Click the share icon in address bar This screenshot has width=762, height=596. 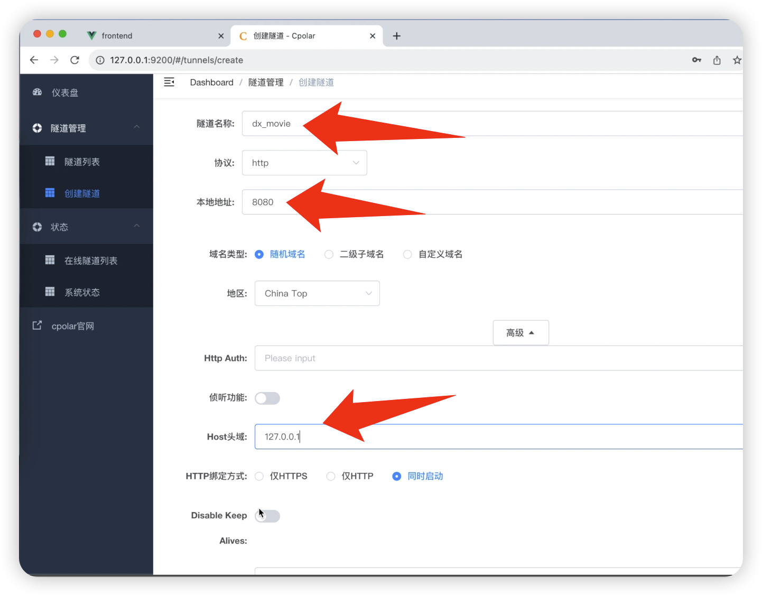pyautogui.click(x=717, y=60)
